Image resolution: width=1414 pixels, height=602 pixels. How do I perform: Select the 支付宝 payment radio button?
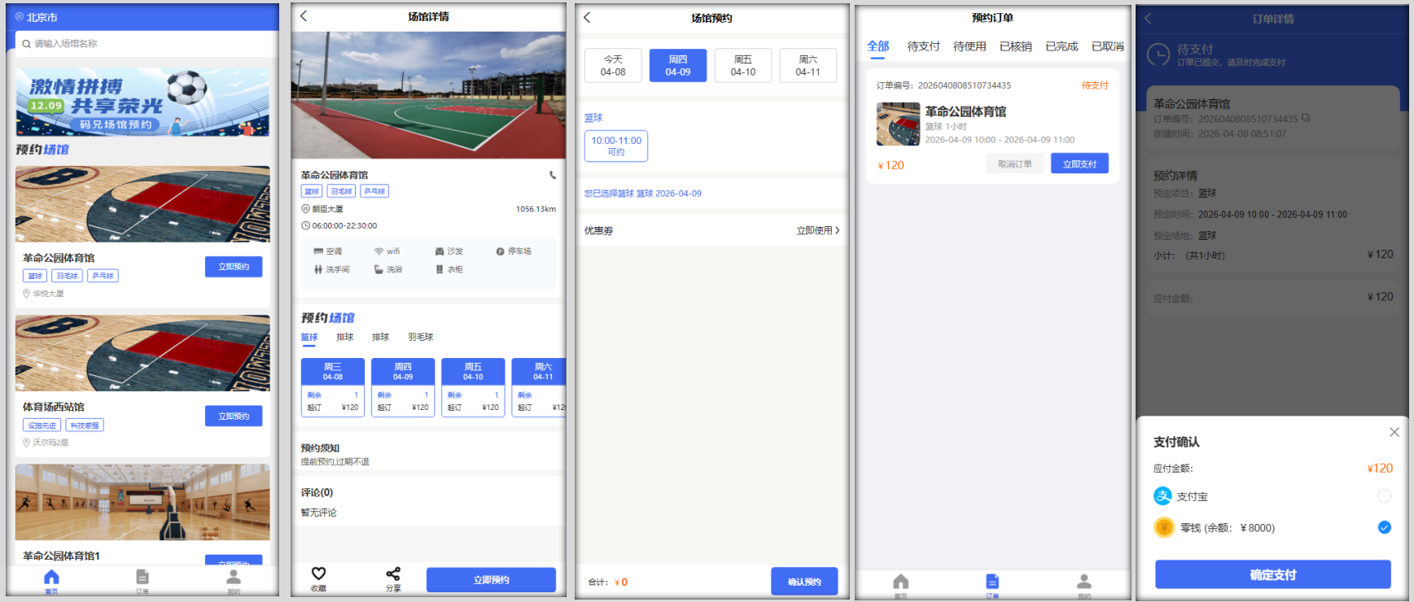(x=1384, y=495)
